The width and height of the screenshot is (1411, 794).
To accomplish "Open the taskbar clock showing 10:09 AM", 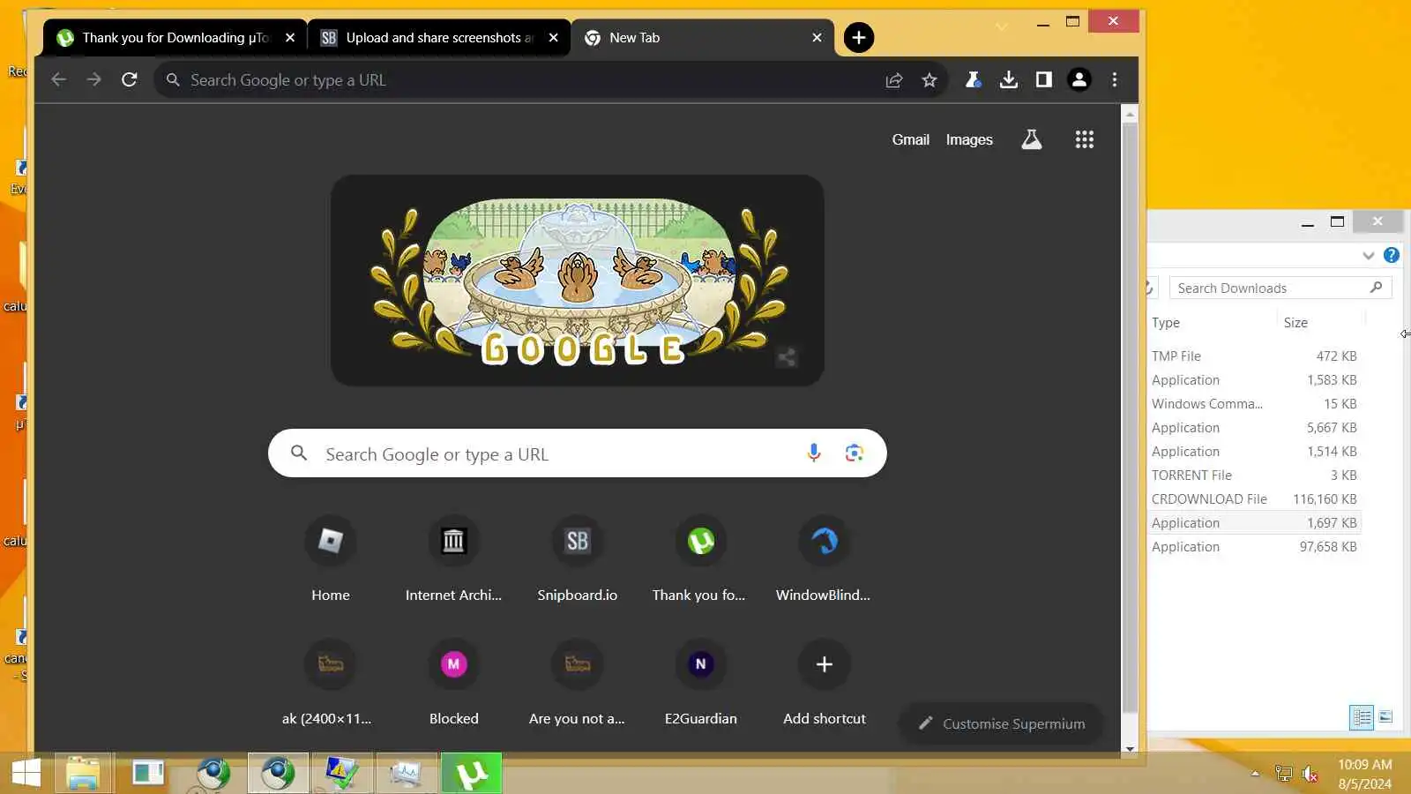I will coord(1364,774).
